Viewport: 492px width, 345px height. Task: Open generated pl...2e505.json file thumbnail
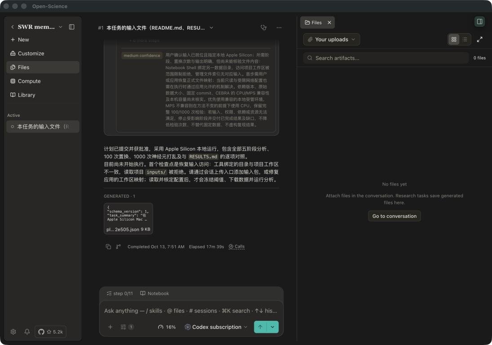click(129, 218)
